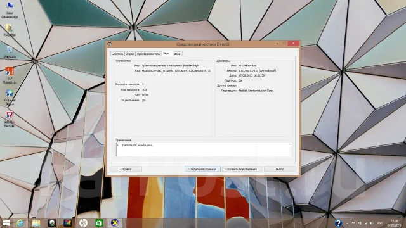The image size is (406, 228).
Task: Open the Windows Start button
Action: click(x=6, y=223)
